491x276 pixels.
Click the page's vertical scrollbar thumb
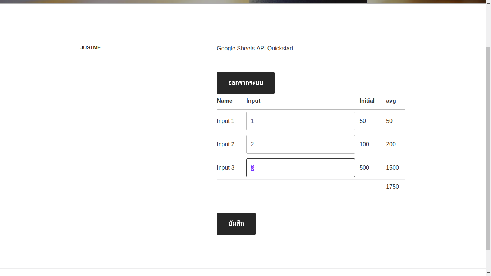point(488,148)
